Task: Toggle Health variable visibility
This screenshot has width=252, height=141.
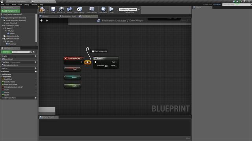Action: (36, 95)
